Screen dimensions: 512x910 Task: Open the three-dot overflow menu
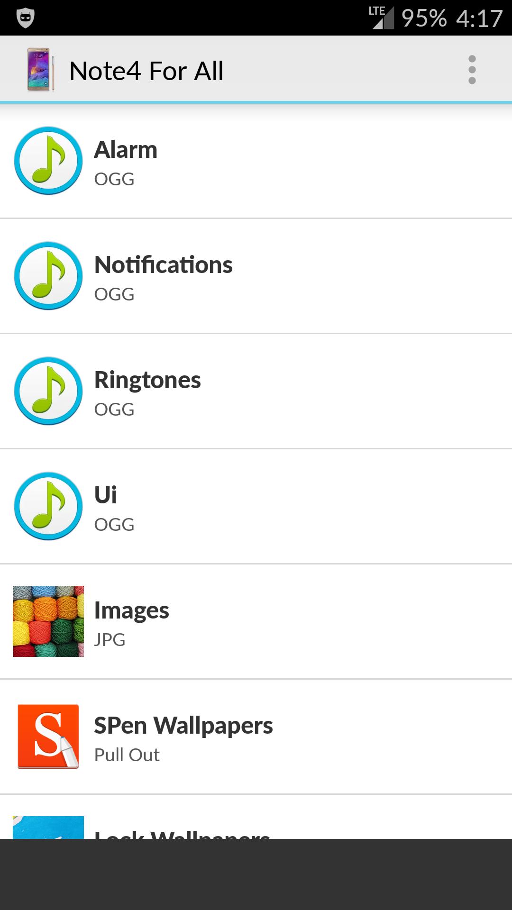click(x=472, y=70)
